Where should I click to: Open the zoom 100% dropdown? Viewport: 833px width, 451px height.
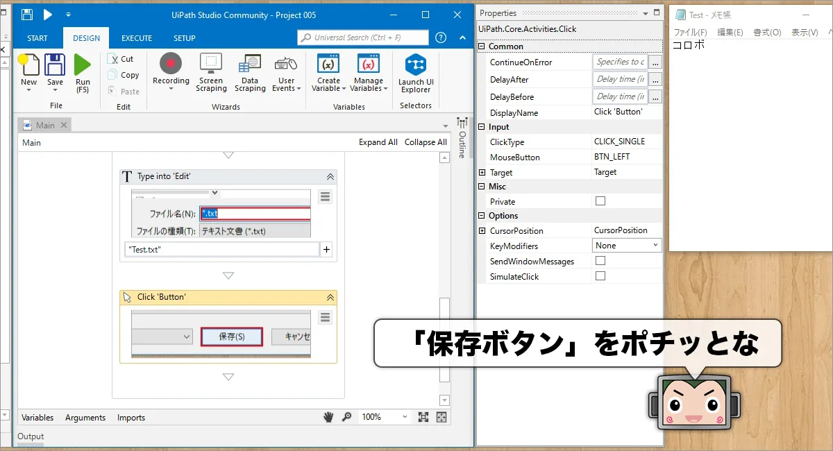404,417
